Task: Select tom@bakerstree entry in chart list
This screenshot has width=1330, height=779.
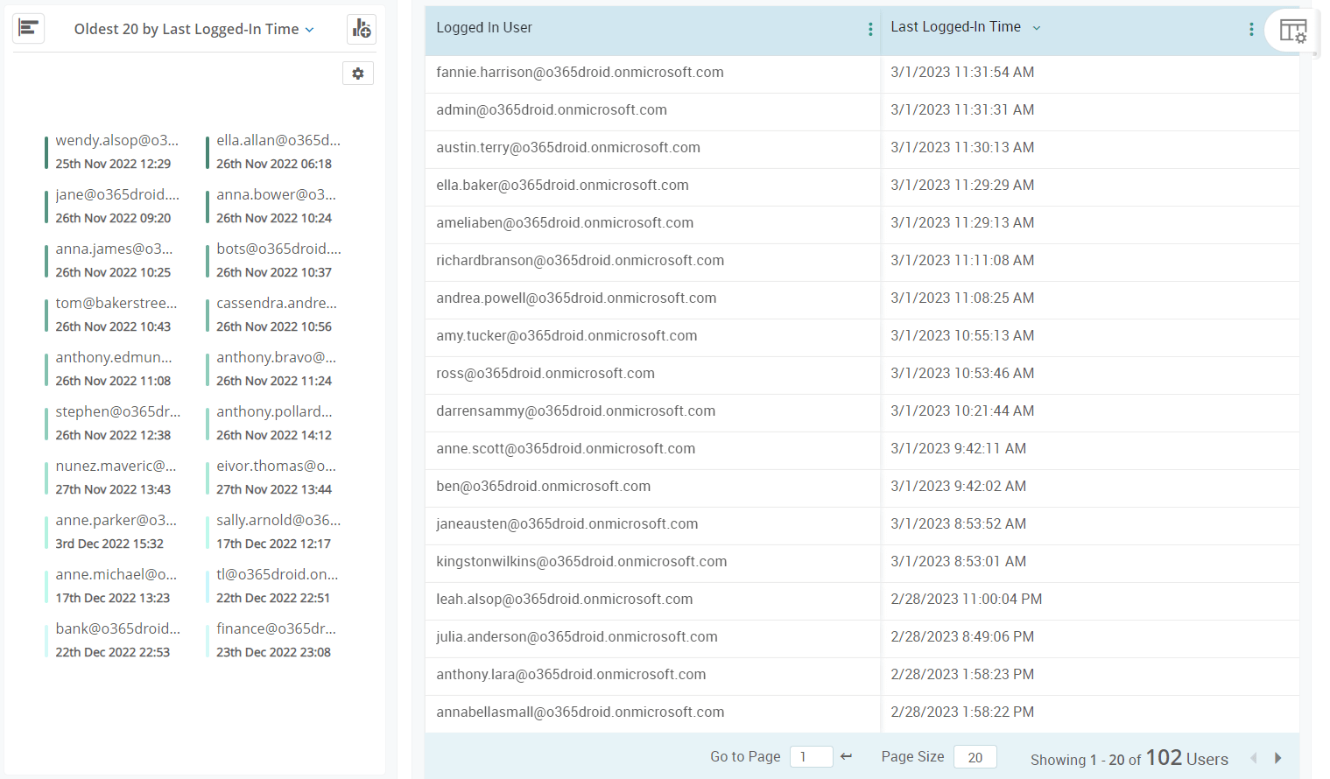Action: [115, 302]
